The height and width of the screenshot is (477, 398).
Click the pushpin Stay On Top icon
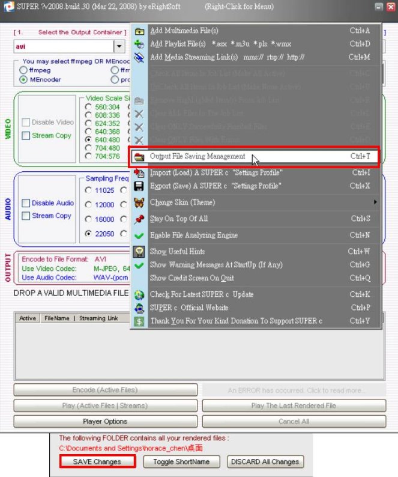click(x=139, y=219)
